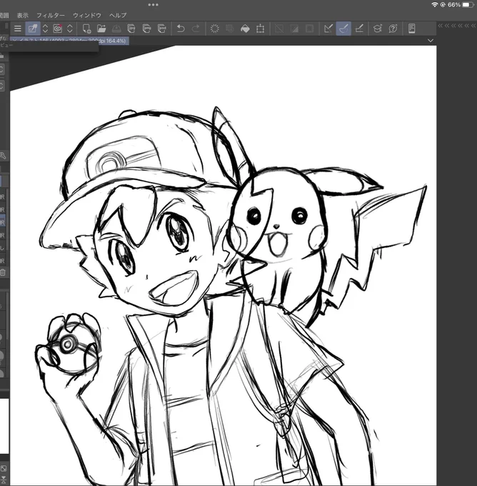Create a new canvas with New icon

pyautogui.click(x=86, y=29)
